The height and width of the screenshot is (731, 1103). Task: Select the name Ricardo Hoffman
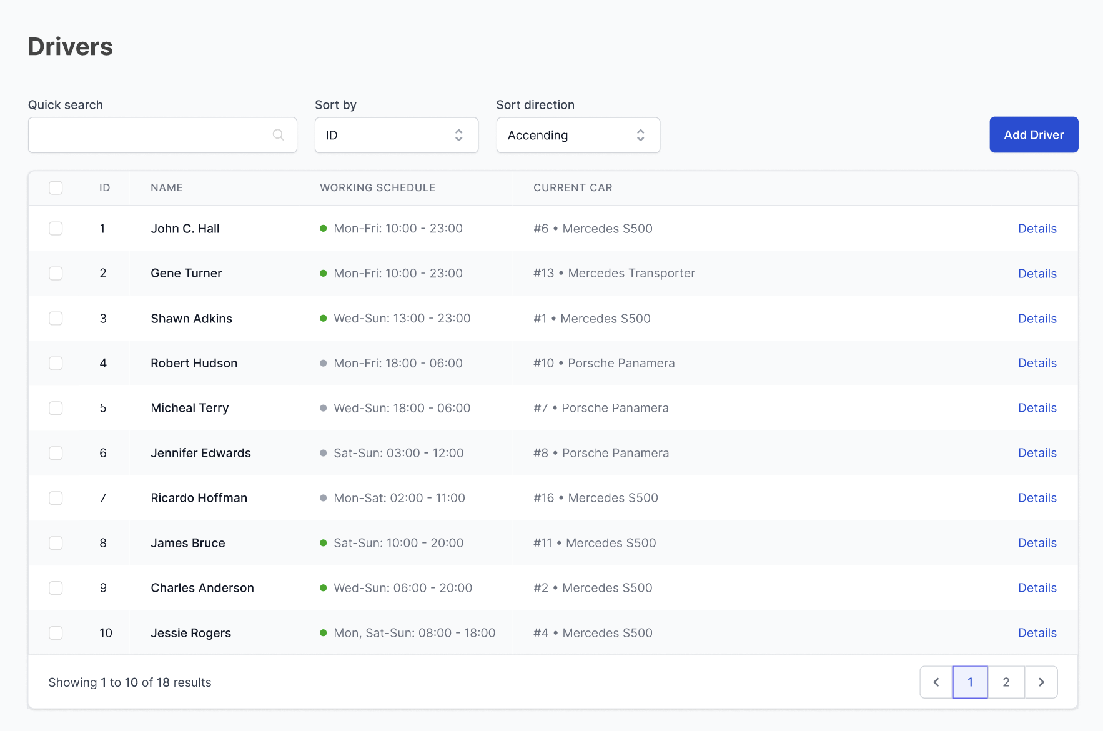(x=199, y=498)
